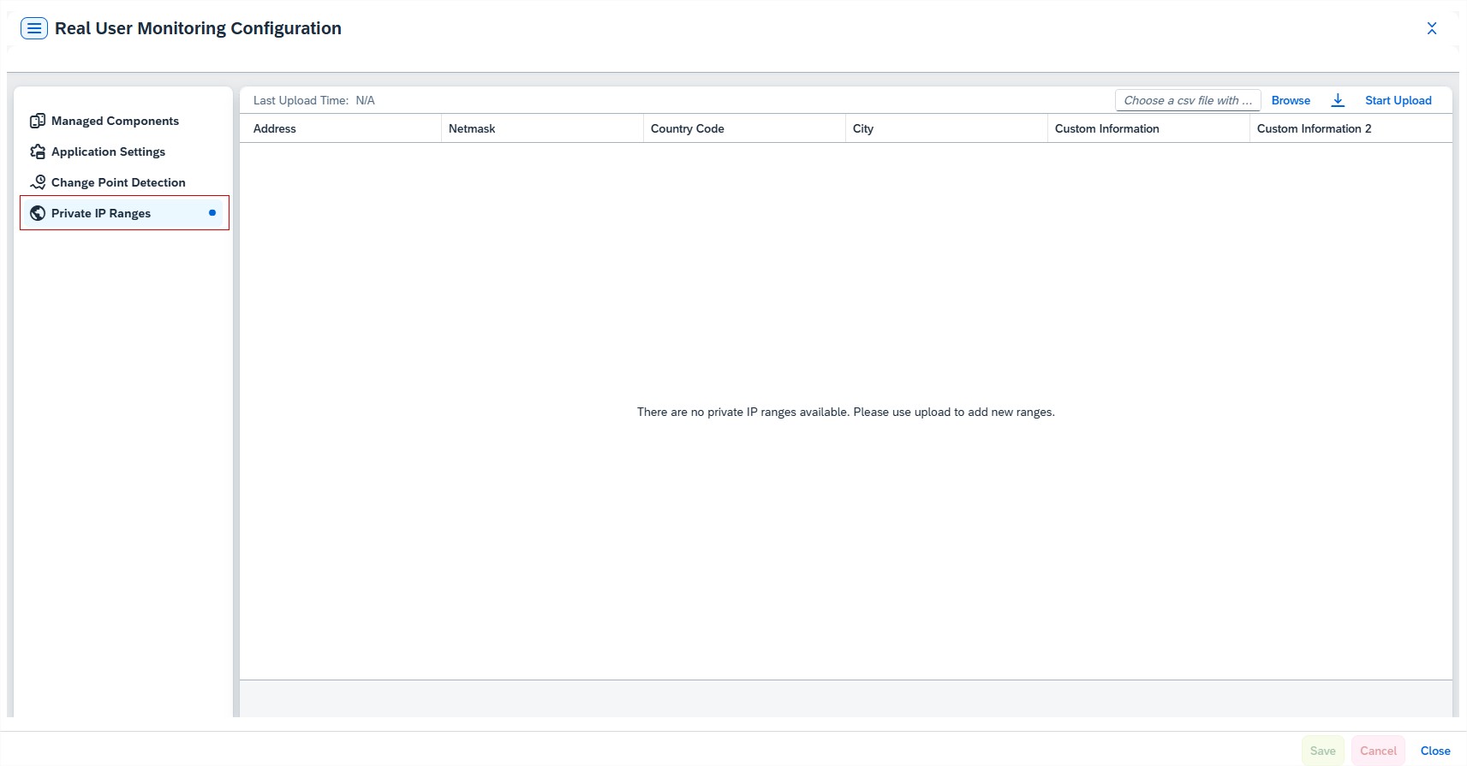Click the Custom Information 2 column header

[1314, 128]
